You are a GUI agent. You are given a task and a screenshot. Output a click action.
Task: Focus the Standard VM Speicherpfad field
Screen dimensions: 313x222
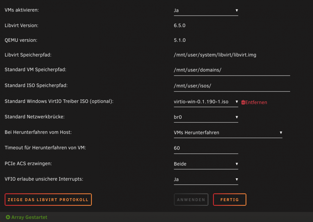click(232, 70)
